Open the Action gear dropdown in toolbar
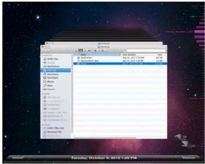205x164 pixels. [104, 51]
